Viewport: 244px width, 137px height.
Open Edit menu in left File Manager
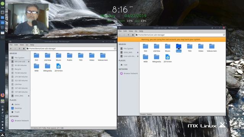point(16,45)
